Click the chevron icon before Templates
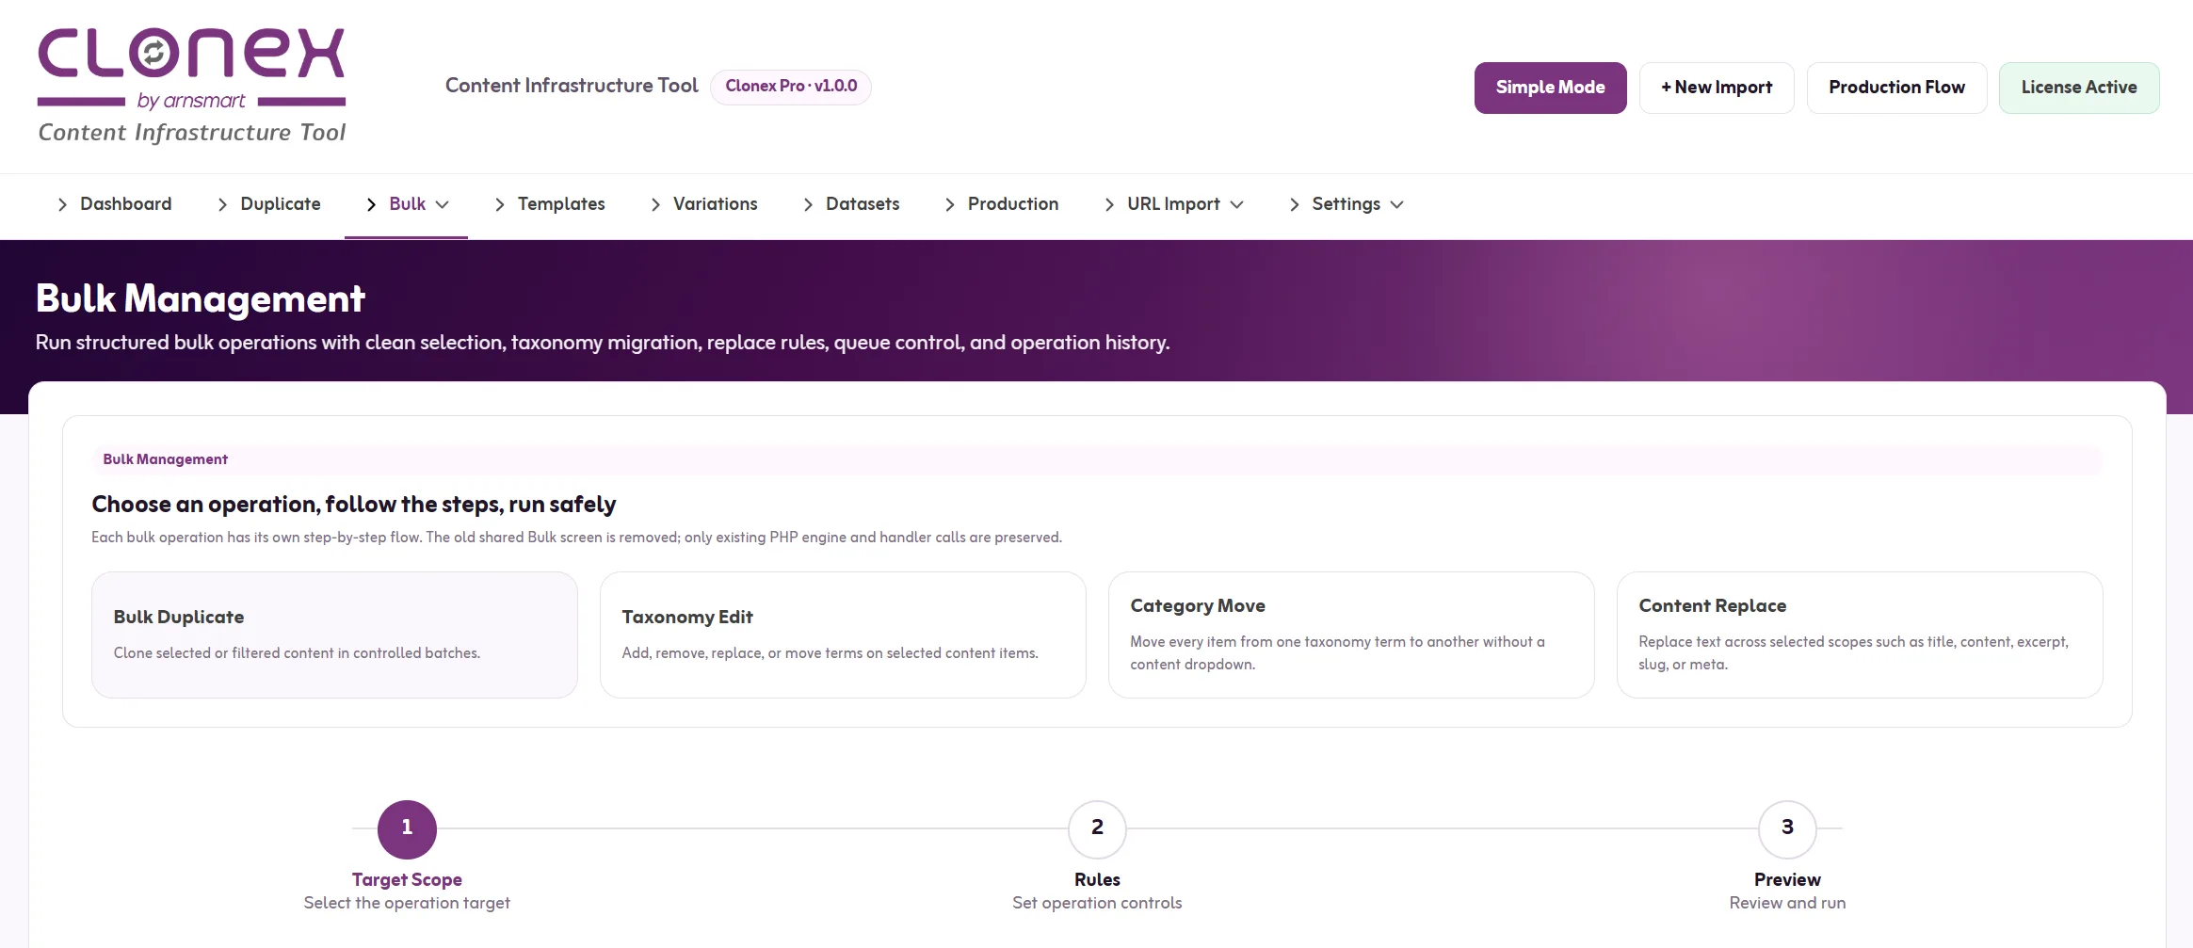The width and height of the screenshot is (2193, 948). click(500, 204)
